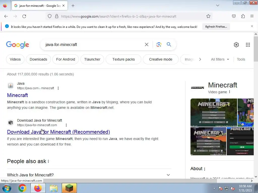Select the Creative mode filter chip

(160, 59)
